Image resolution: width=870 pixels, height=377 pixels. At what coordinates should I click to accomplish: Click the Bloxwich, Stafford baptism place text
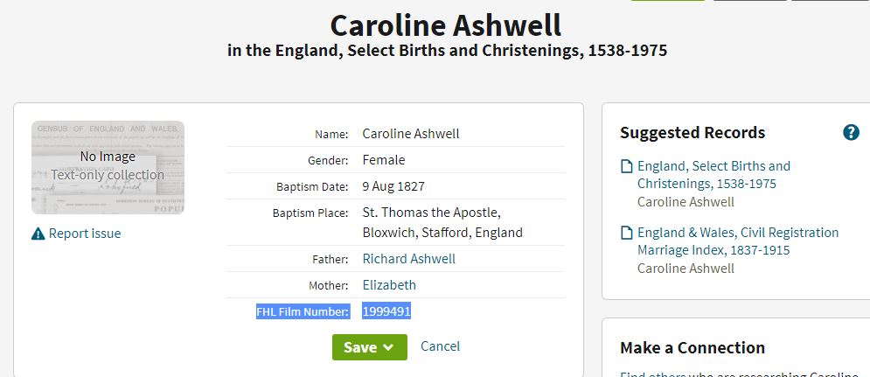pos(442,232)
